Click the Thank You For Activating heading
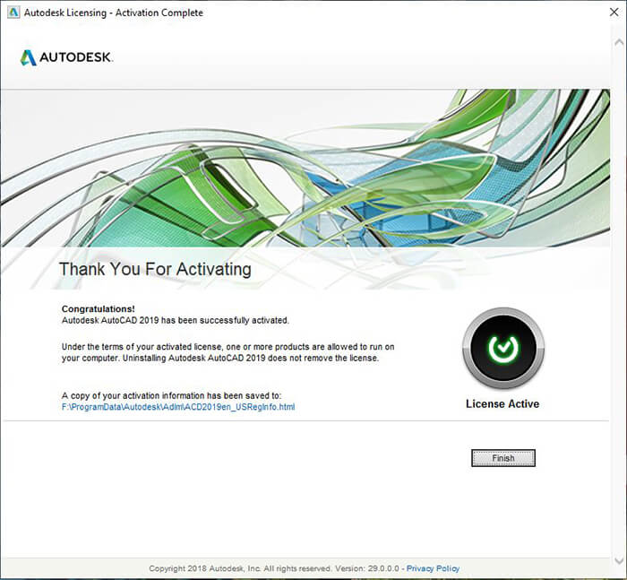 tap(155, 269)
